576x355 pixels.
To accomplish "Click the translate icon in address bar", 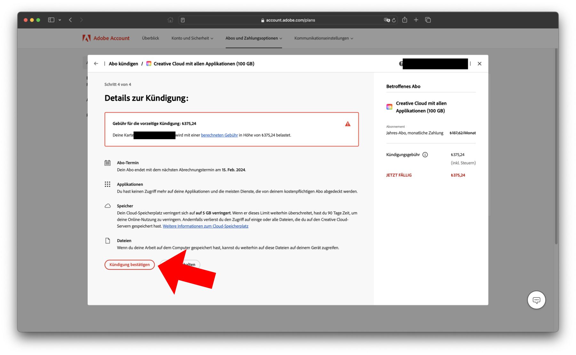I will coord(387,20).
